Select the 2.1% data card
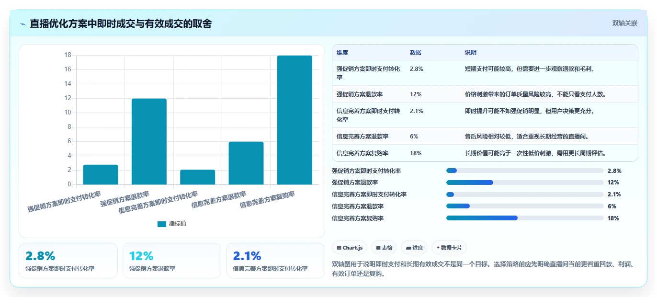Image resolution: width=657 pixels, height=297 pixels. [x=275, y=261]
